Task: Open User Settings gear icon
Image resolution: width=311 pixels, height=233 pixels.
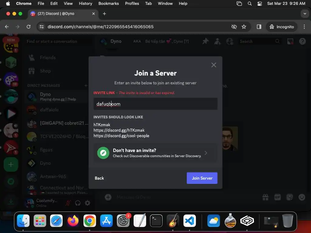Action: [87, 203]
